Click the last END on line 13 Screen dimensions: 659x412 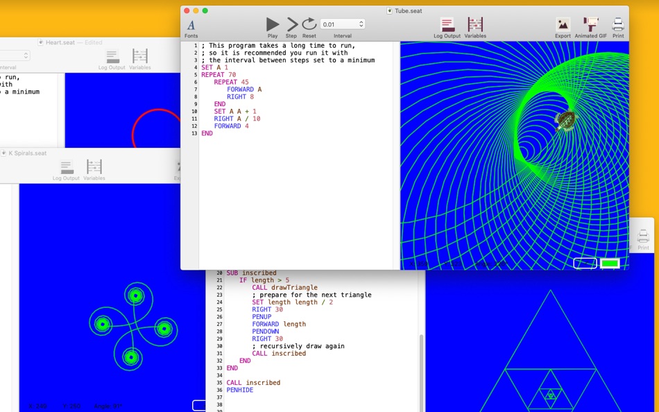pos(207,133)
